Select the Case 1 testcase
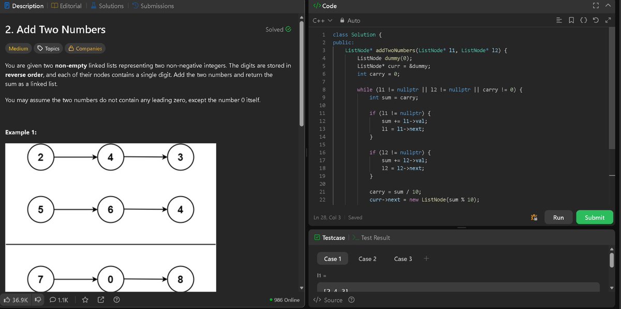 pos(333,259)
